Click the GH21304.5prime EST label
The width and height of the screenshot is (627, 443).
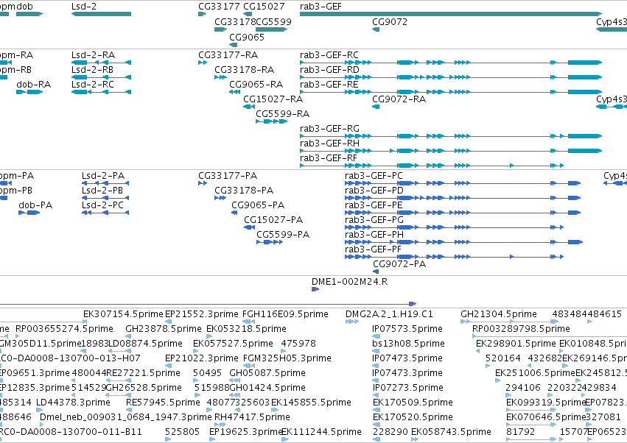pos(499,314)
